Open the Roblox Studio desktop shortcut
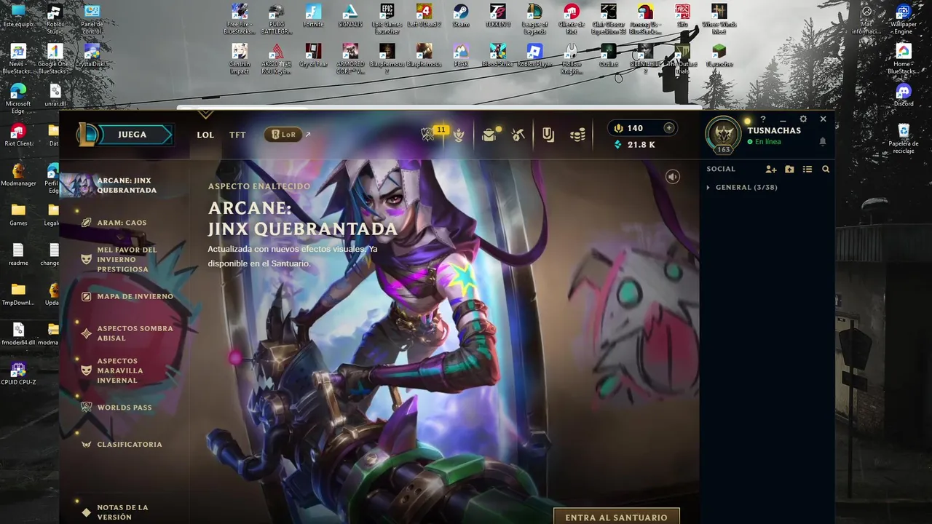This screenshot has height=524, width=932. (55, 19)
